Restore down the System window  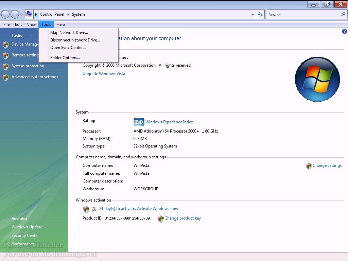[327, 4]
